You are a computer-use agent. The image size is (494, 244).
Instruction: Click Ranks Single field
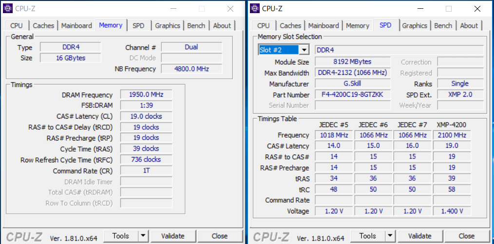tap(460, 84)
